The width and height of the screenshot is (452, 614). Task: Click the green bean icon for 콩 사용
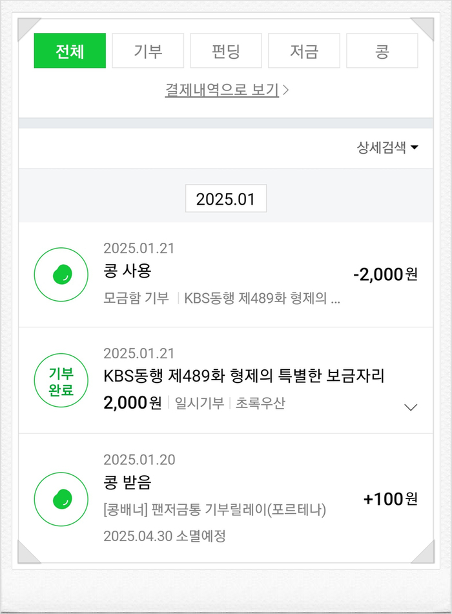point(61,274)
